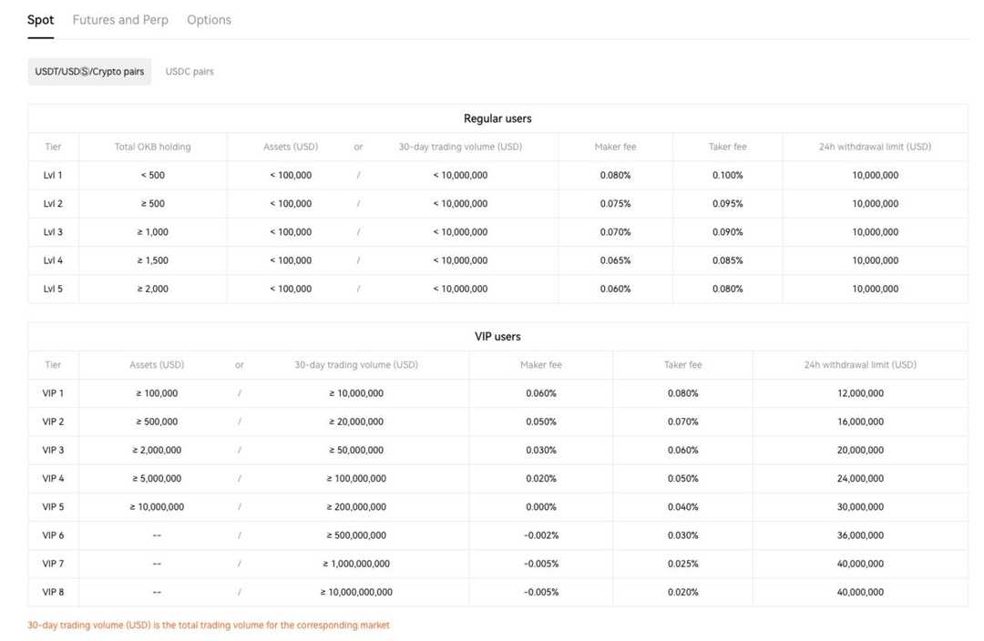This screenshot has width=984, height=641.
Task: Switch to the Futures and Perp tab
Action: 119,19
